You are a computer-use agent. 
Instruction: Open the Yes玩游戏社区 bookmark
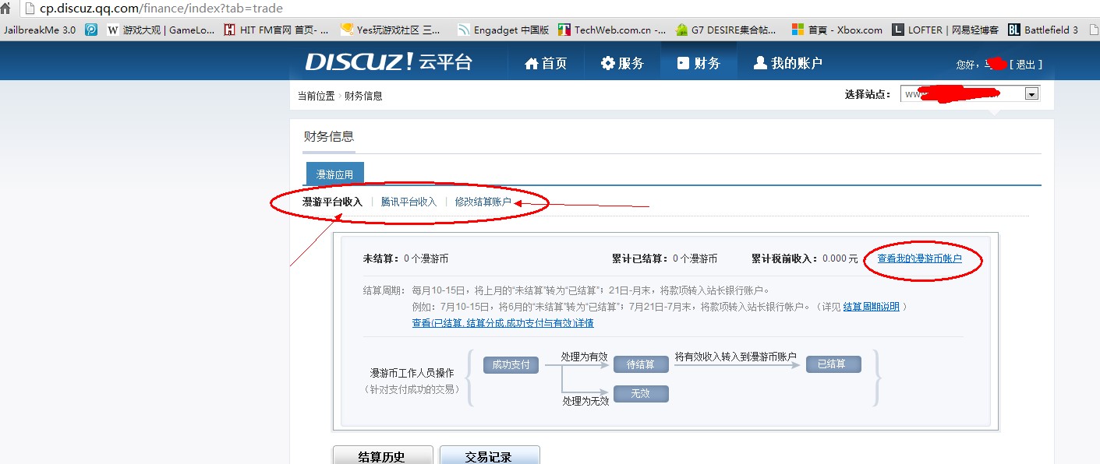[391, 30]
